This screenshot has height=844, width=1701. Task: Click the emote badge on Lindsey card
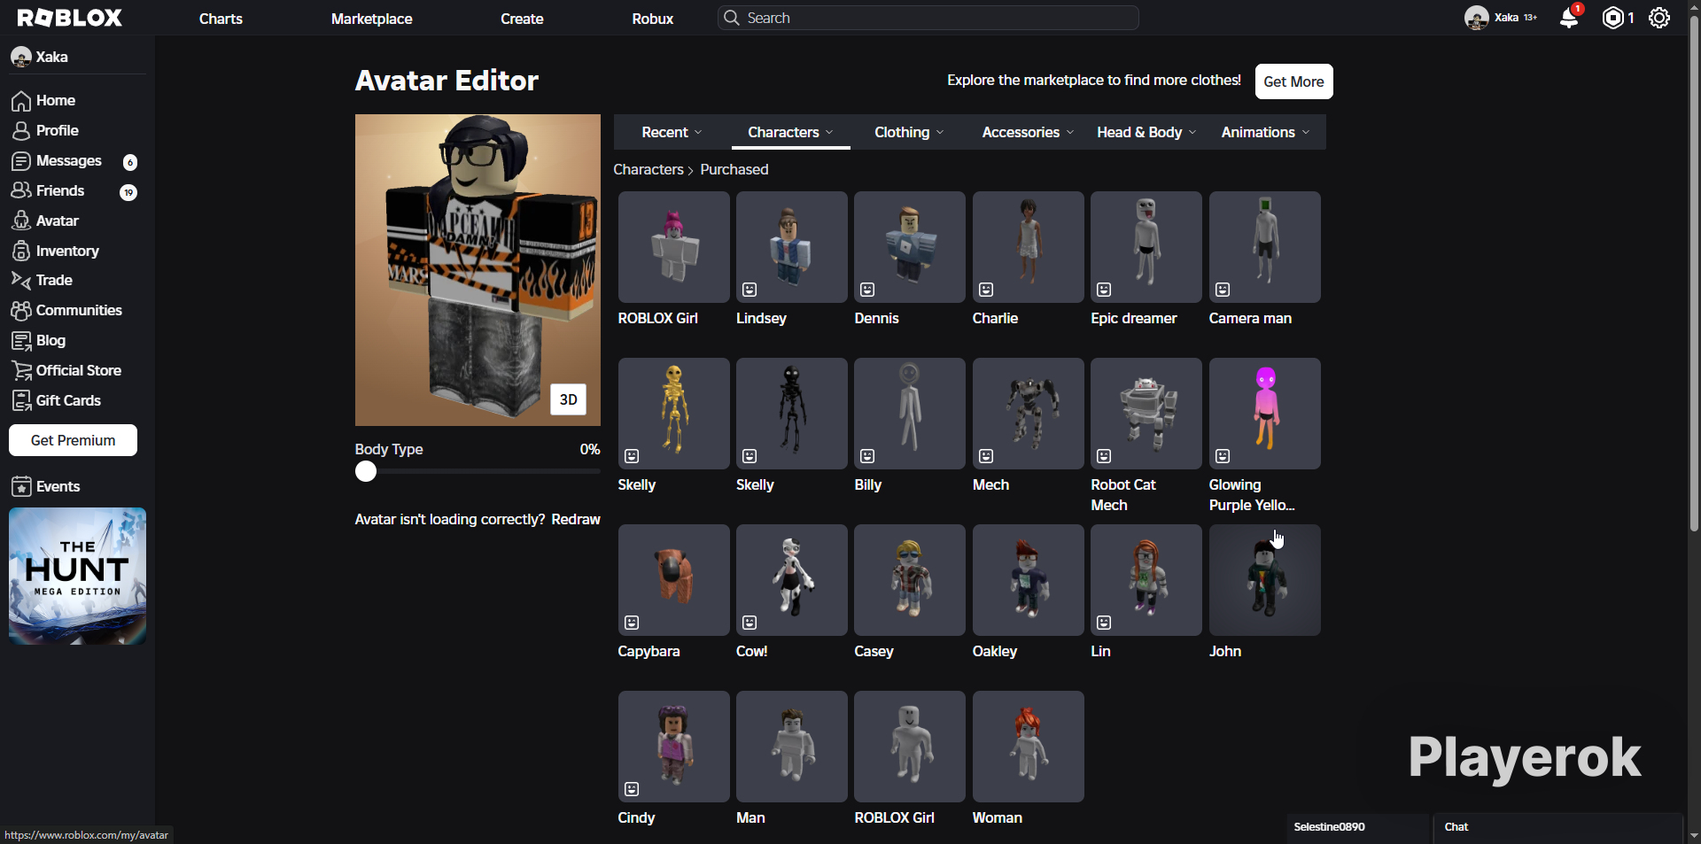point(750,290)
